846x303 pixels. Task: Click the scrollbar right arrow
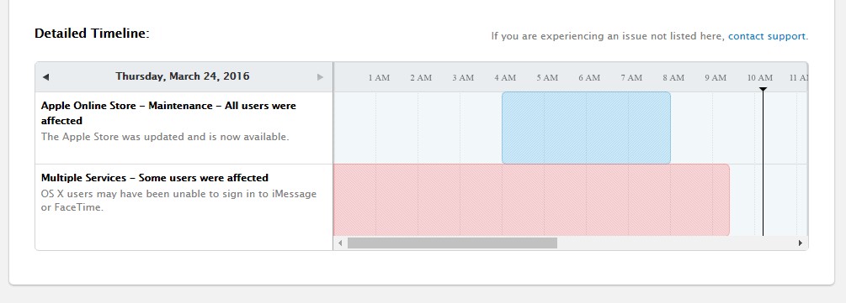[x=801, y=243]
